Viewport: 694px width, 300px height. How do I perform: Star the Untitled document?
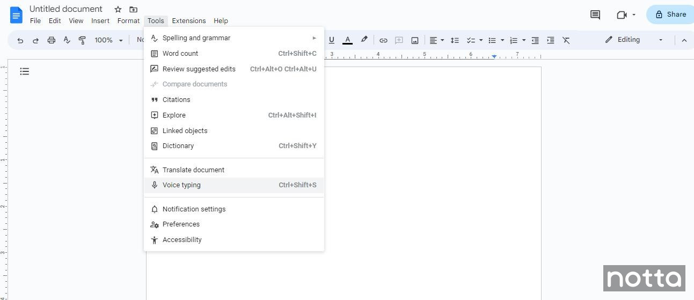pyautogui.click(x=118, y=9)
